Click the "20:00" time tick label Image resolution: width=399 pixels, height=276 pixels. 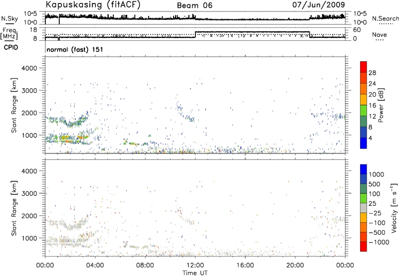coord(295,266)
